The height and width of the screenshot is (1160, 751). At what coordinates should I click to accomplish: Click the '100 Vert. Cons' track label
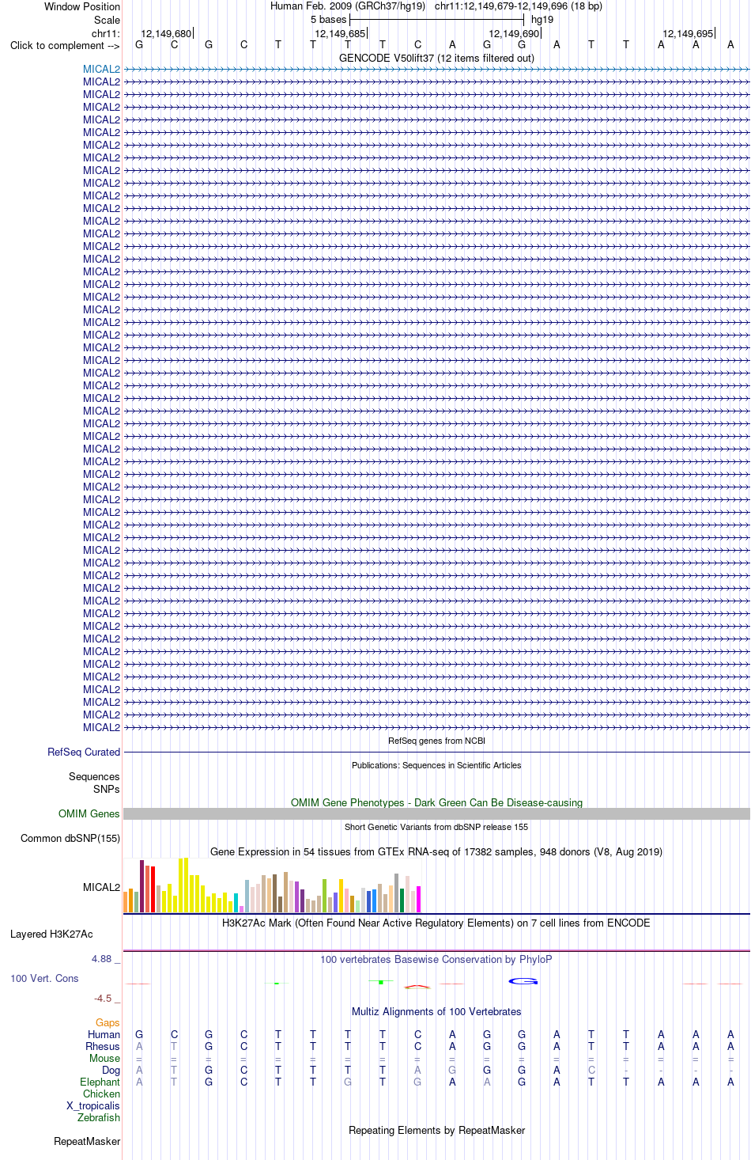[x=44, y=979]
